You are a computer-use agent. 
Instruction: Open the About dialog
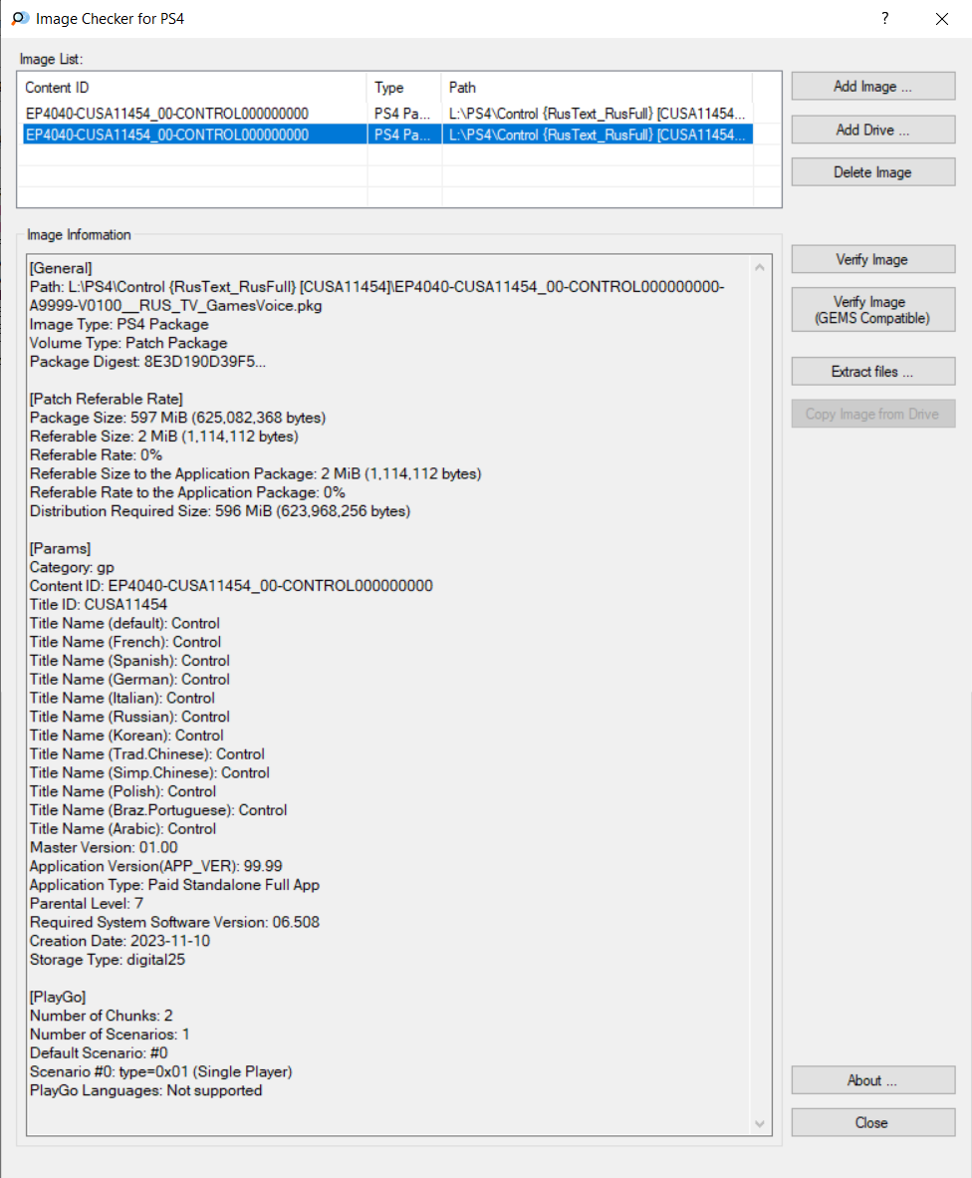click(873, 1080)
